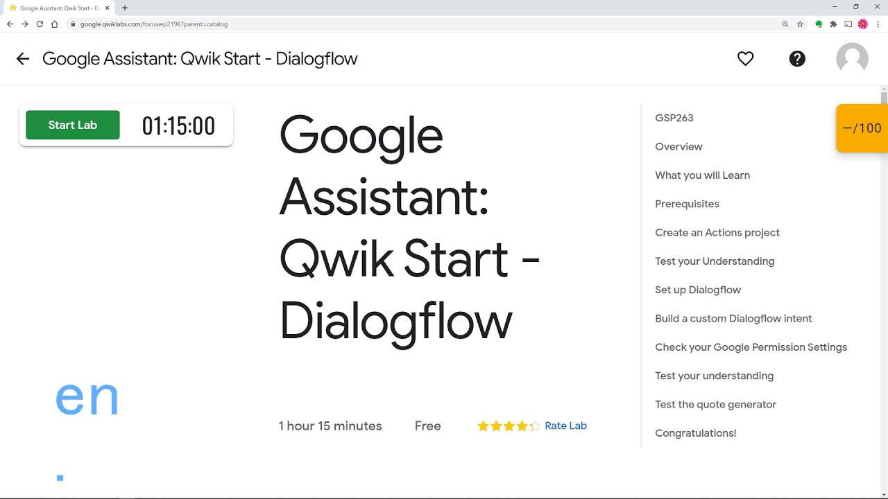
Task: Click the Start Lab button
Action: (x=73, y=125)
